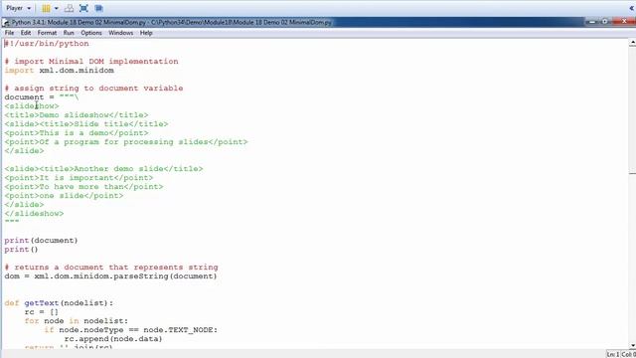Click the 'Ln: 1' status bar entry

(x=613, y=354)
